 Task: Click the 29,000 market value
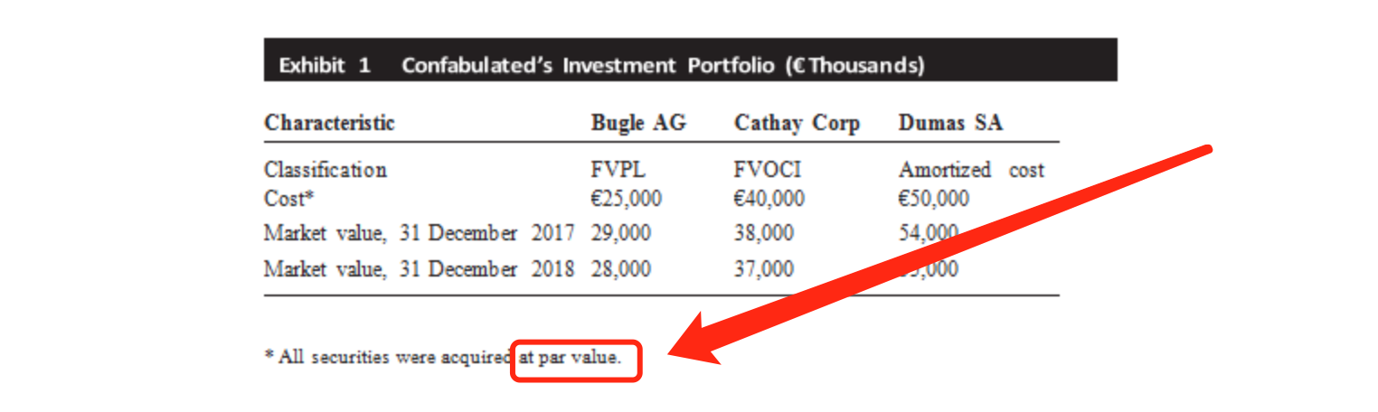coord(621,233)
